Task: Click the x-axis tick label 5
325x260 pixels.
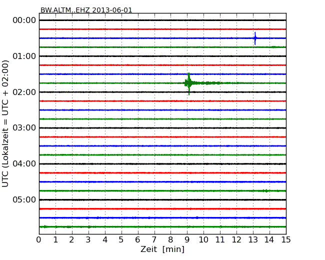Action: click(121, 240)
